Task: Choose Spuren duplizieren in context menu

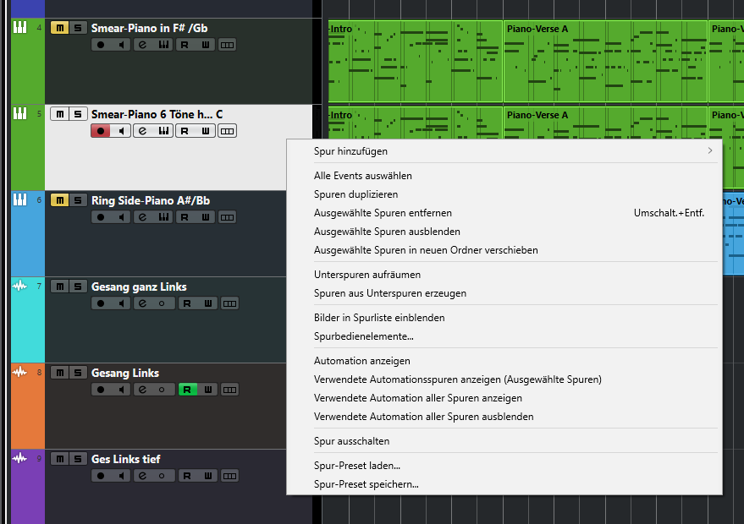Action: (x=355, y=194)
